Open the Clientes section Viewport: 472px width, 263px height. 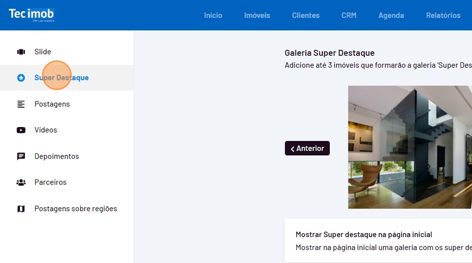[x=306, y=15]
